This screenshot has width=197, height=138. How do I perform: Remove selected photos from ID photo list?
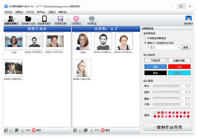pos(95,130)
